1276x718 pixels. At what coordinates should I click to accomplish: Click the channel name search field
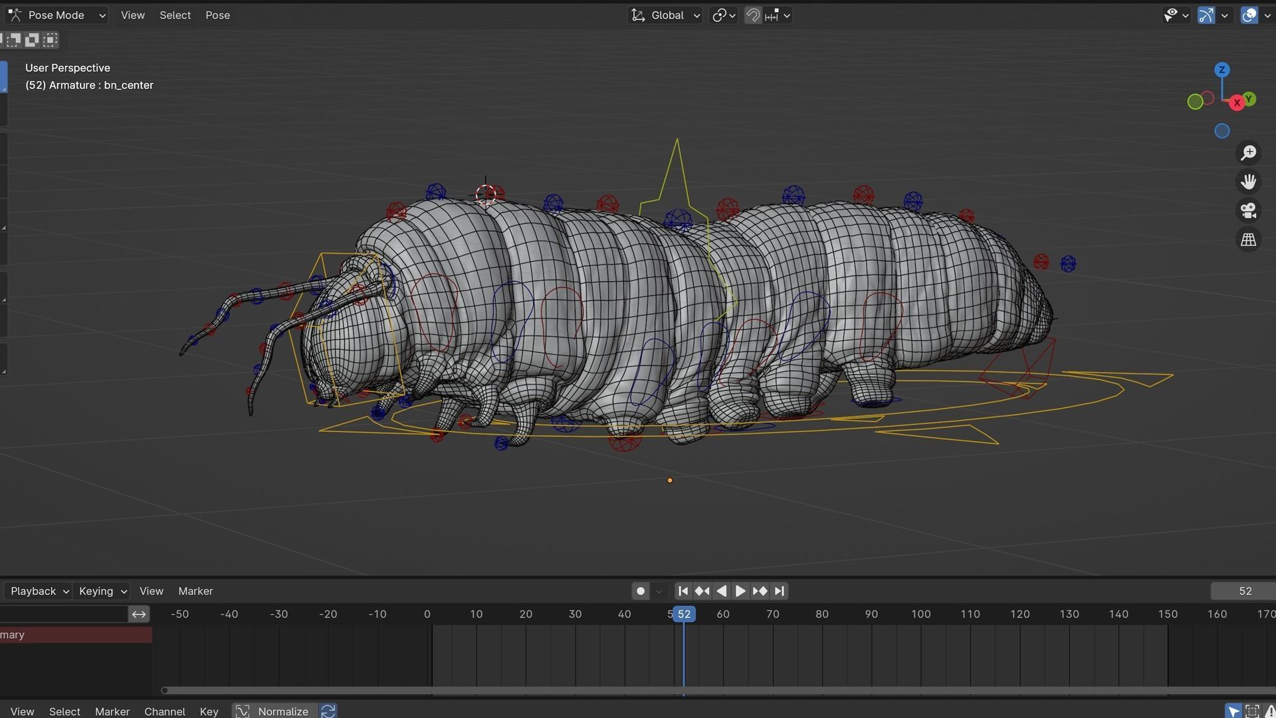pos(63,614)
